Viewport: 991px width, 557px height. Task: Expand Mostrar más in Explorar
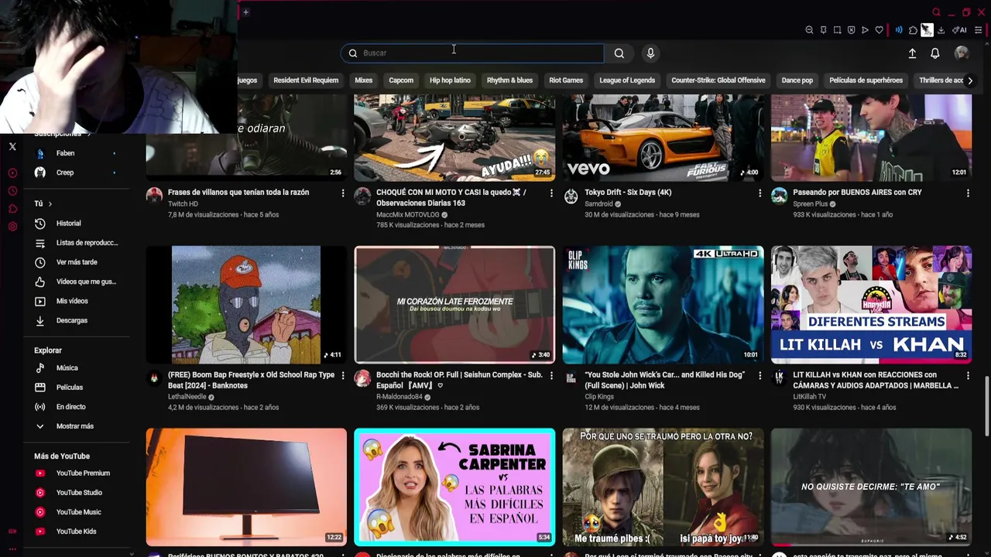77,426
